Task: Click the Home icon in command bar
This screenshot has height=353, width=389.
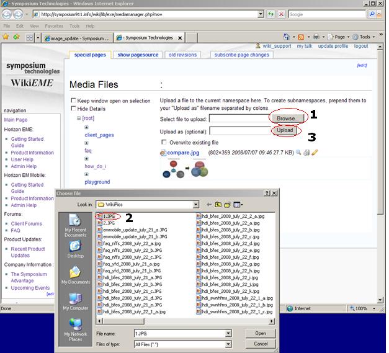Action: pyautogui.click(x=286, y=37)
